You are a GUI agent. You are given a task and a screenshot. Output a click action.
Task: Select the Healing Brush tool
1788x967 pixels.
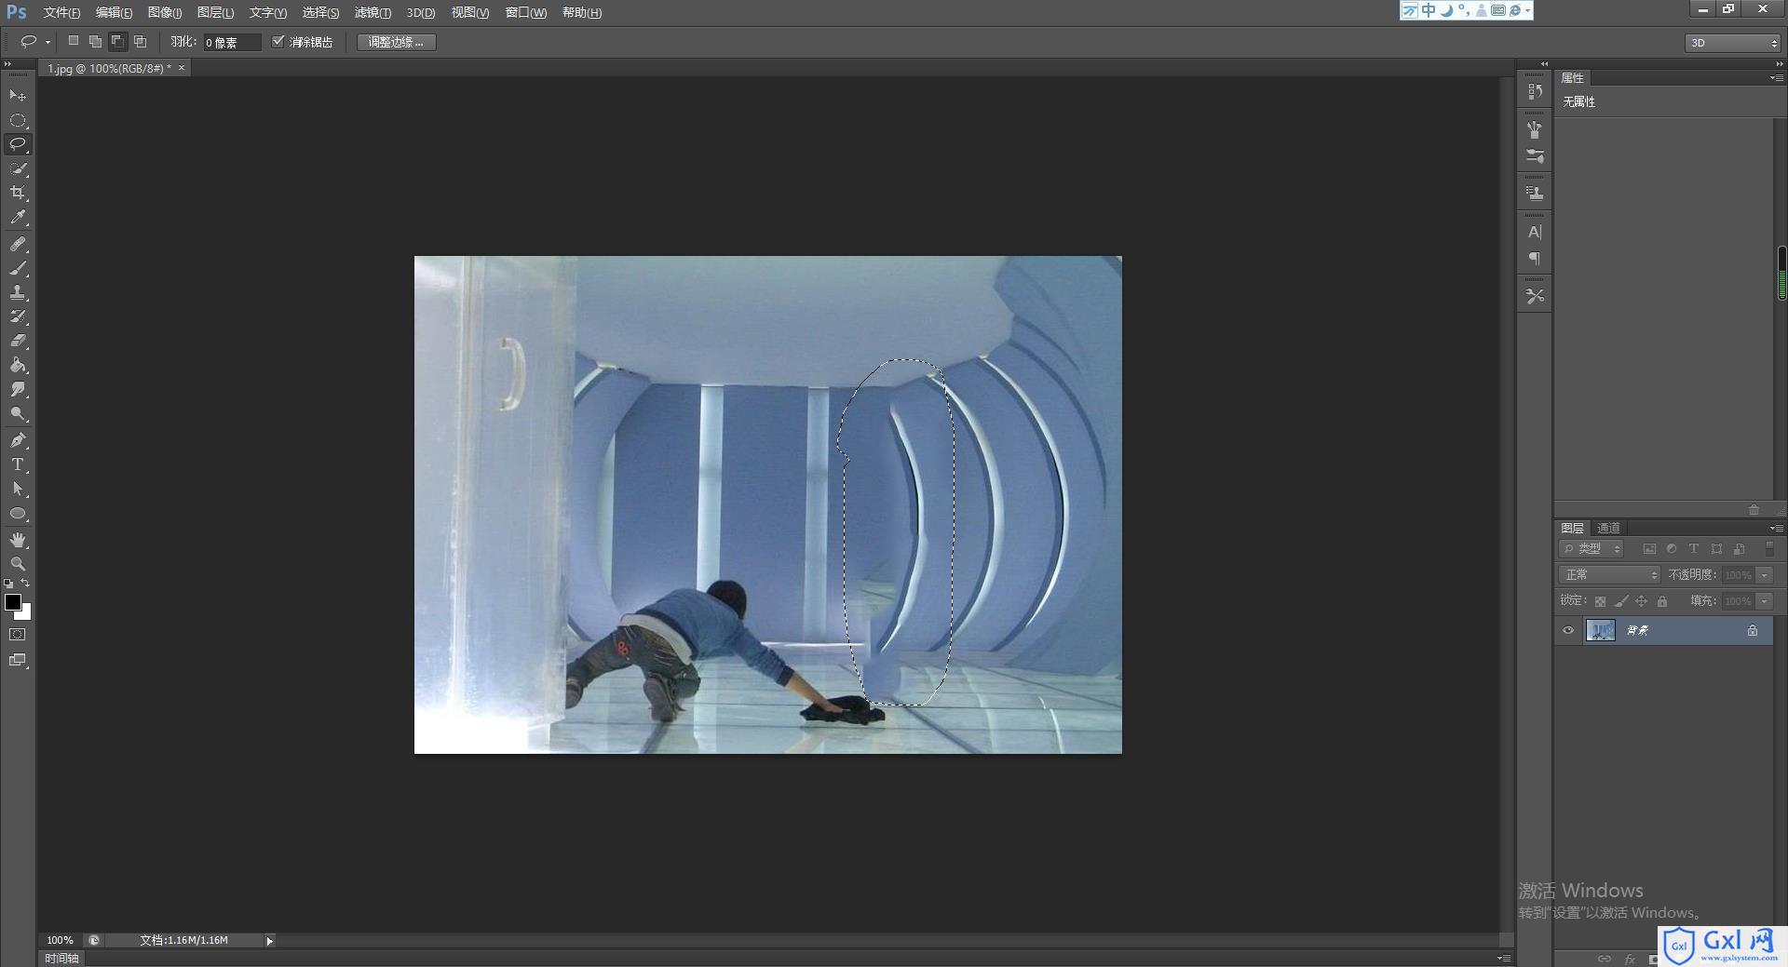(18, 244)
